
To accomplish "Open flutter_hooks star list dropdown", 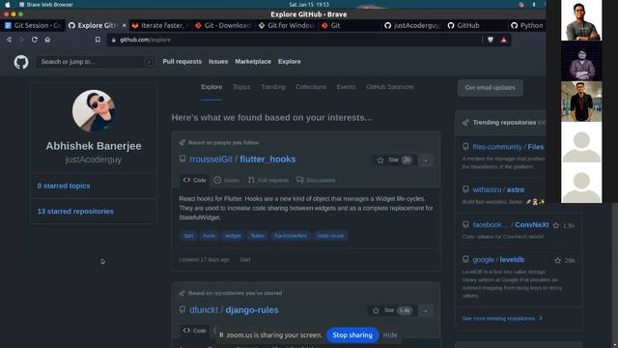I will (x=426, y=160).
